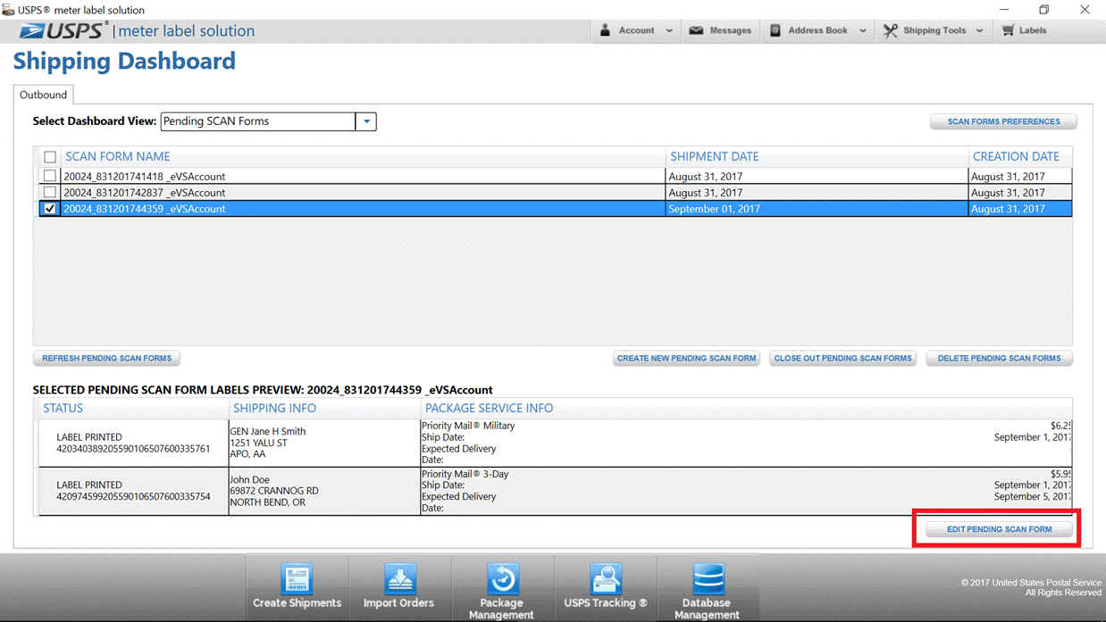
Task: Sort by the SHIPMENT DATE column header
Action: pyautogui.click(x=714, y=156)
